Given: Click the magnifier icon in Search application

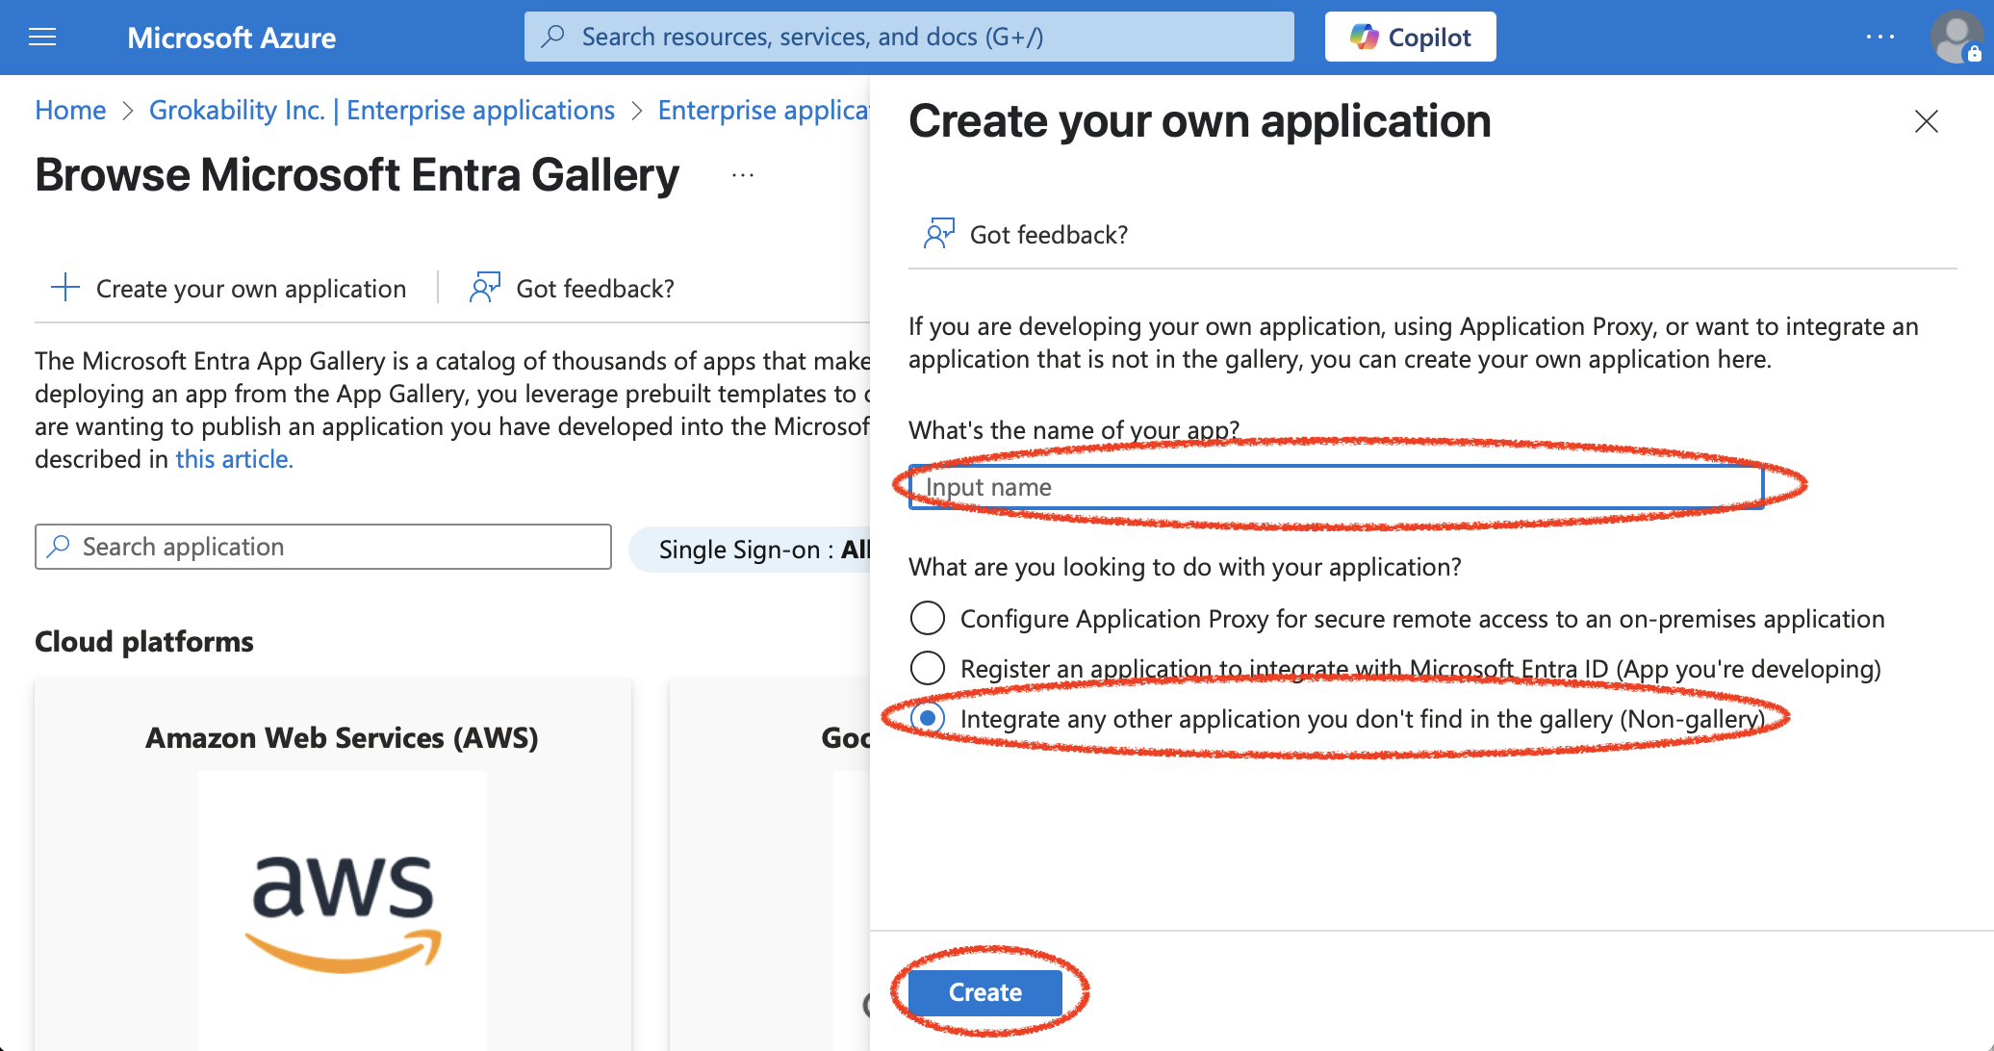Looking at the screenshot, I should [x=59, y=546].
